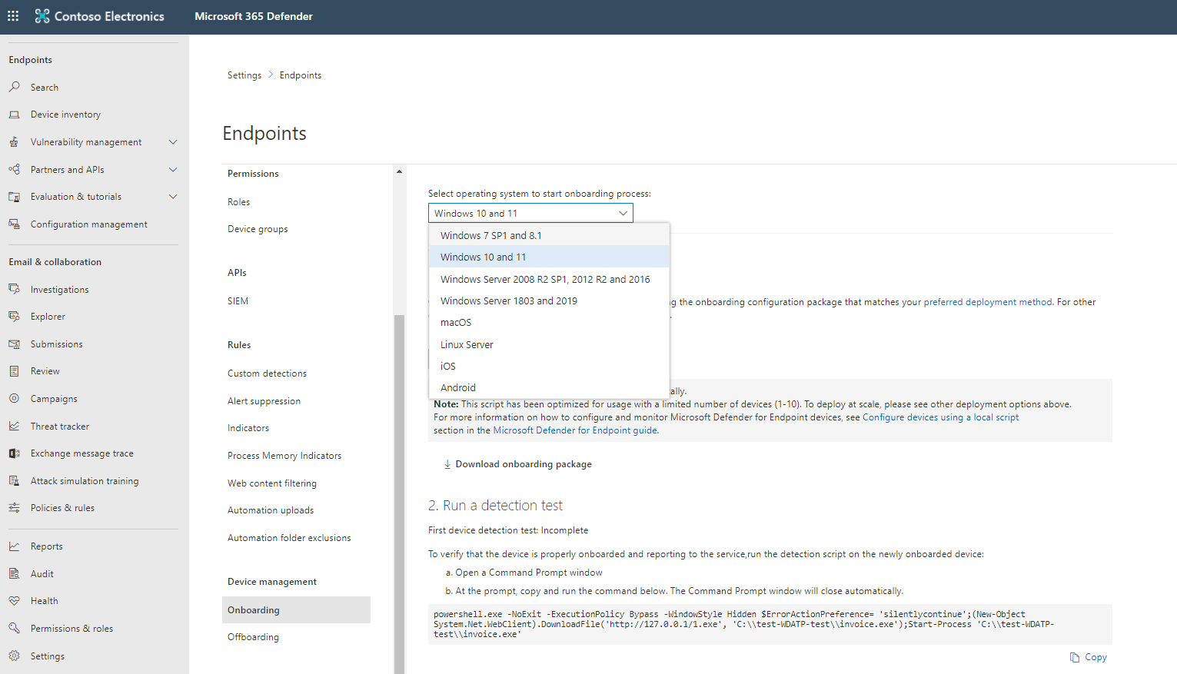Click the settings list scrollbar up arrow
1177x674 pixels.
pos(399,171)
